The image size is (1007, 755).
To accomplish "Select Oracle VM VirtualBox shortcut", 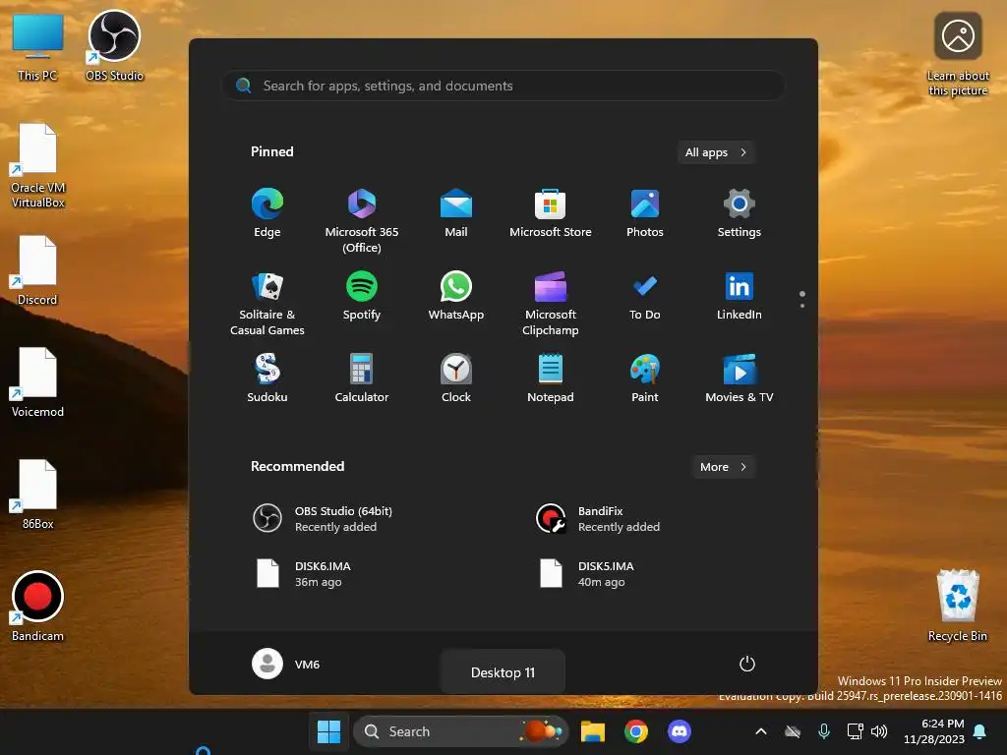I will 38,165.
